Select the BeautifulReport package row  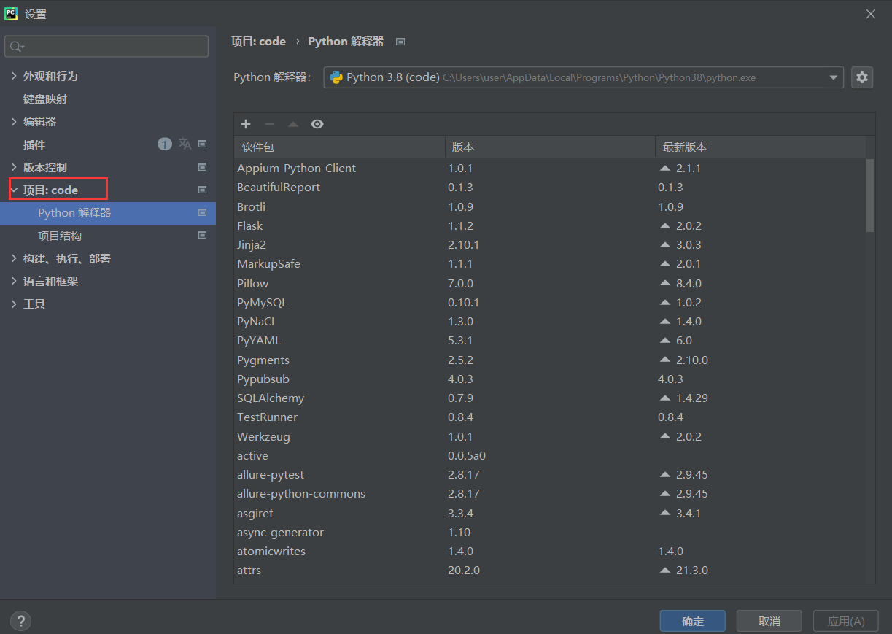pos(550,187)
